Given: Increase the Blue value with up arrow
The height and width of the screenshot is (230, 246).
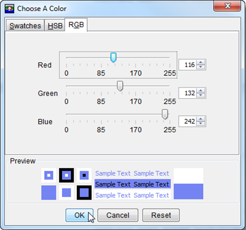Looking at the screenshot, I should [x=201, y=119].
